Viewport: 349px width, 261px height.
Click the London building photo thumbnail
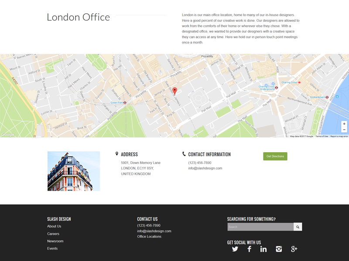73,171
